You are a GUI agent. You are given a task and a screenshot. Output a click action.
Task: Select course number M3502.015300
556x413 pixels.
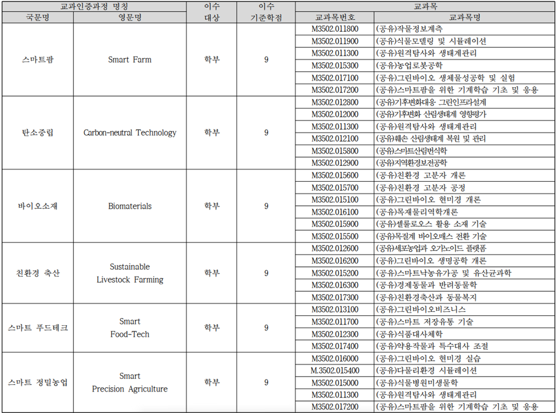coord(335,66)
